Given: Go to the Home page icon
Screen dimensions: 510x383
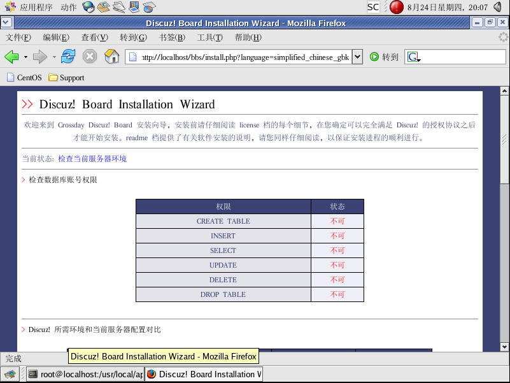Looking at the screenshot, I should pos(111,56).
